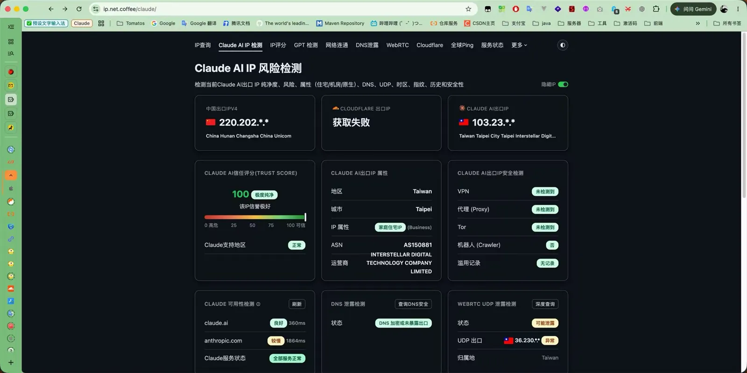Open the ChatGPT extension icon
The image size is (747, 373).
pos(642,9)
